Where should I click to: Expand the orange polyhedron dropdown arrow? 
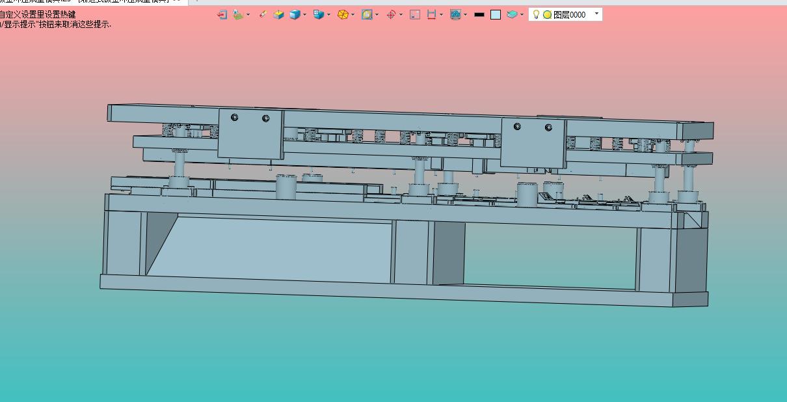click(x=353, y=14)
